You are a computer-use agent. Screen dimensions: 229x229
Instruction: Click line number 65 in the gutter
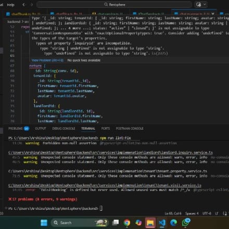[x=12, y=56]
